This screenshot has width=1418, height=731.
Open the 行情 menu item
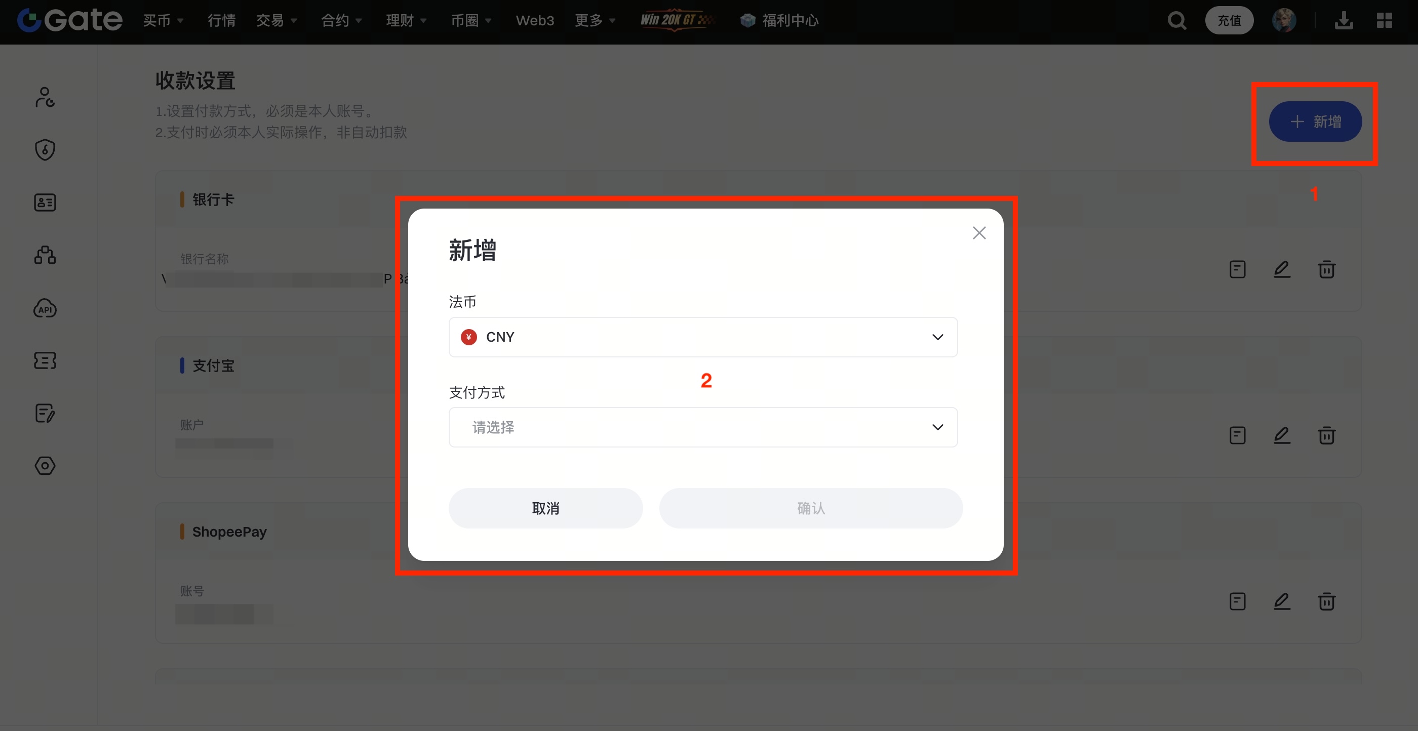point(221,21)
